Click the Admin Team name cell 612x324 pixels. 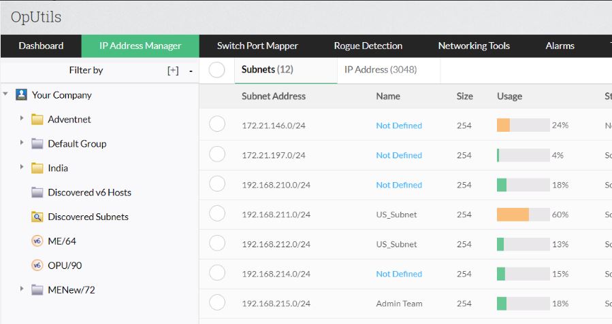(399, 304)
